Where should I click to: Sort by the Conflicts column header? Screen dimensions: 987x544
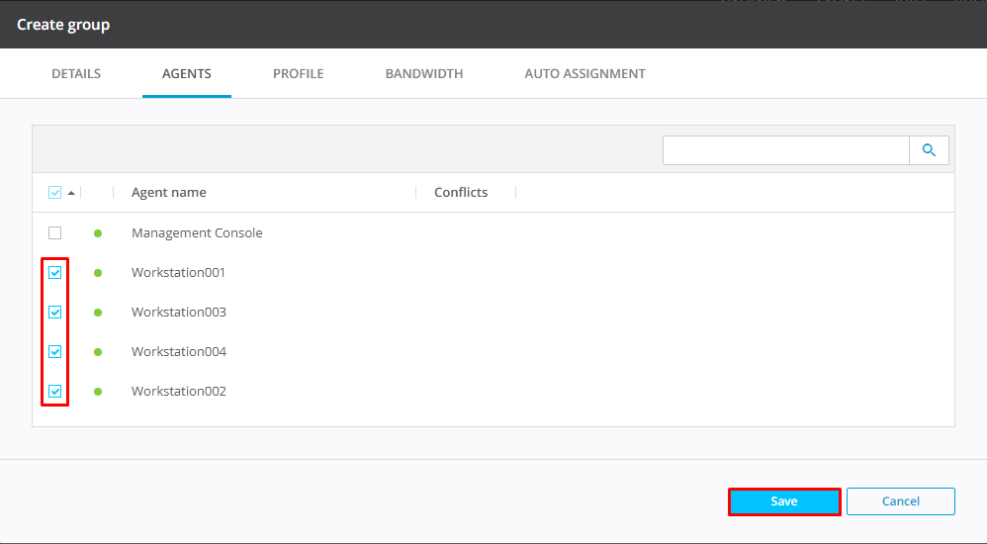[461, 193]
